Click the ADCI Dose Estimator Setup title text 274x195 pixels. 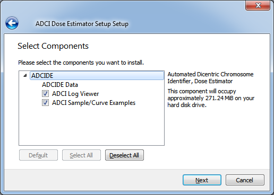[82, 24]
